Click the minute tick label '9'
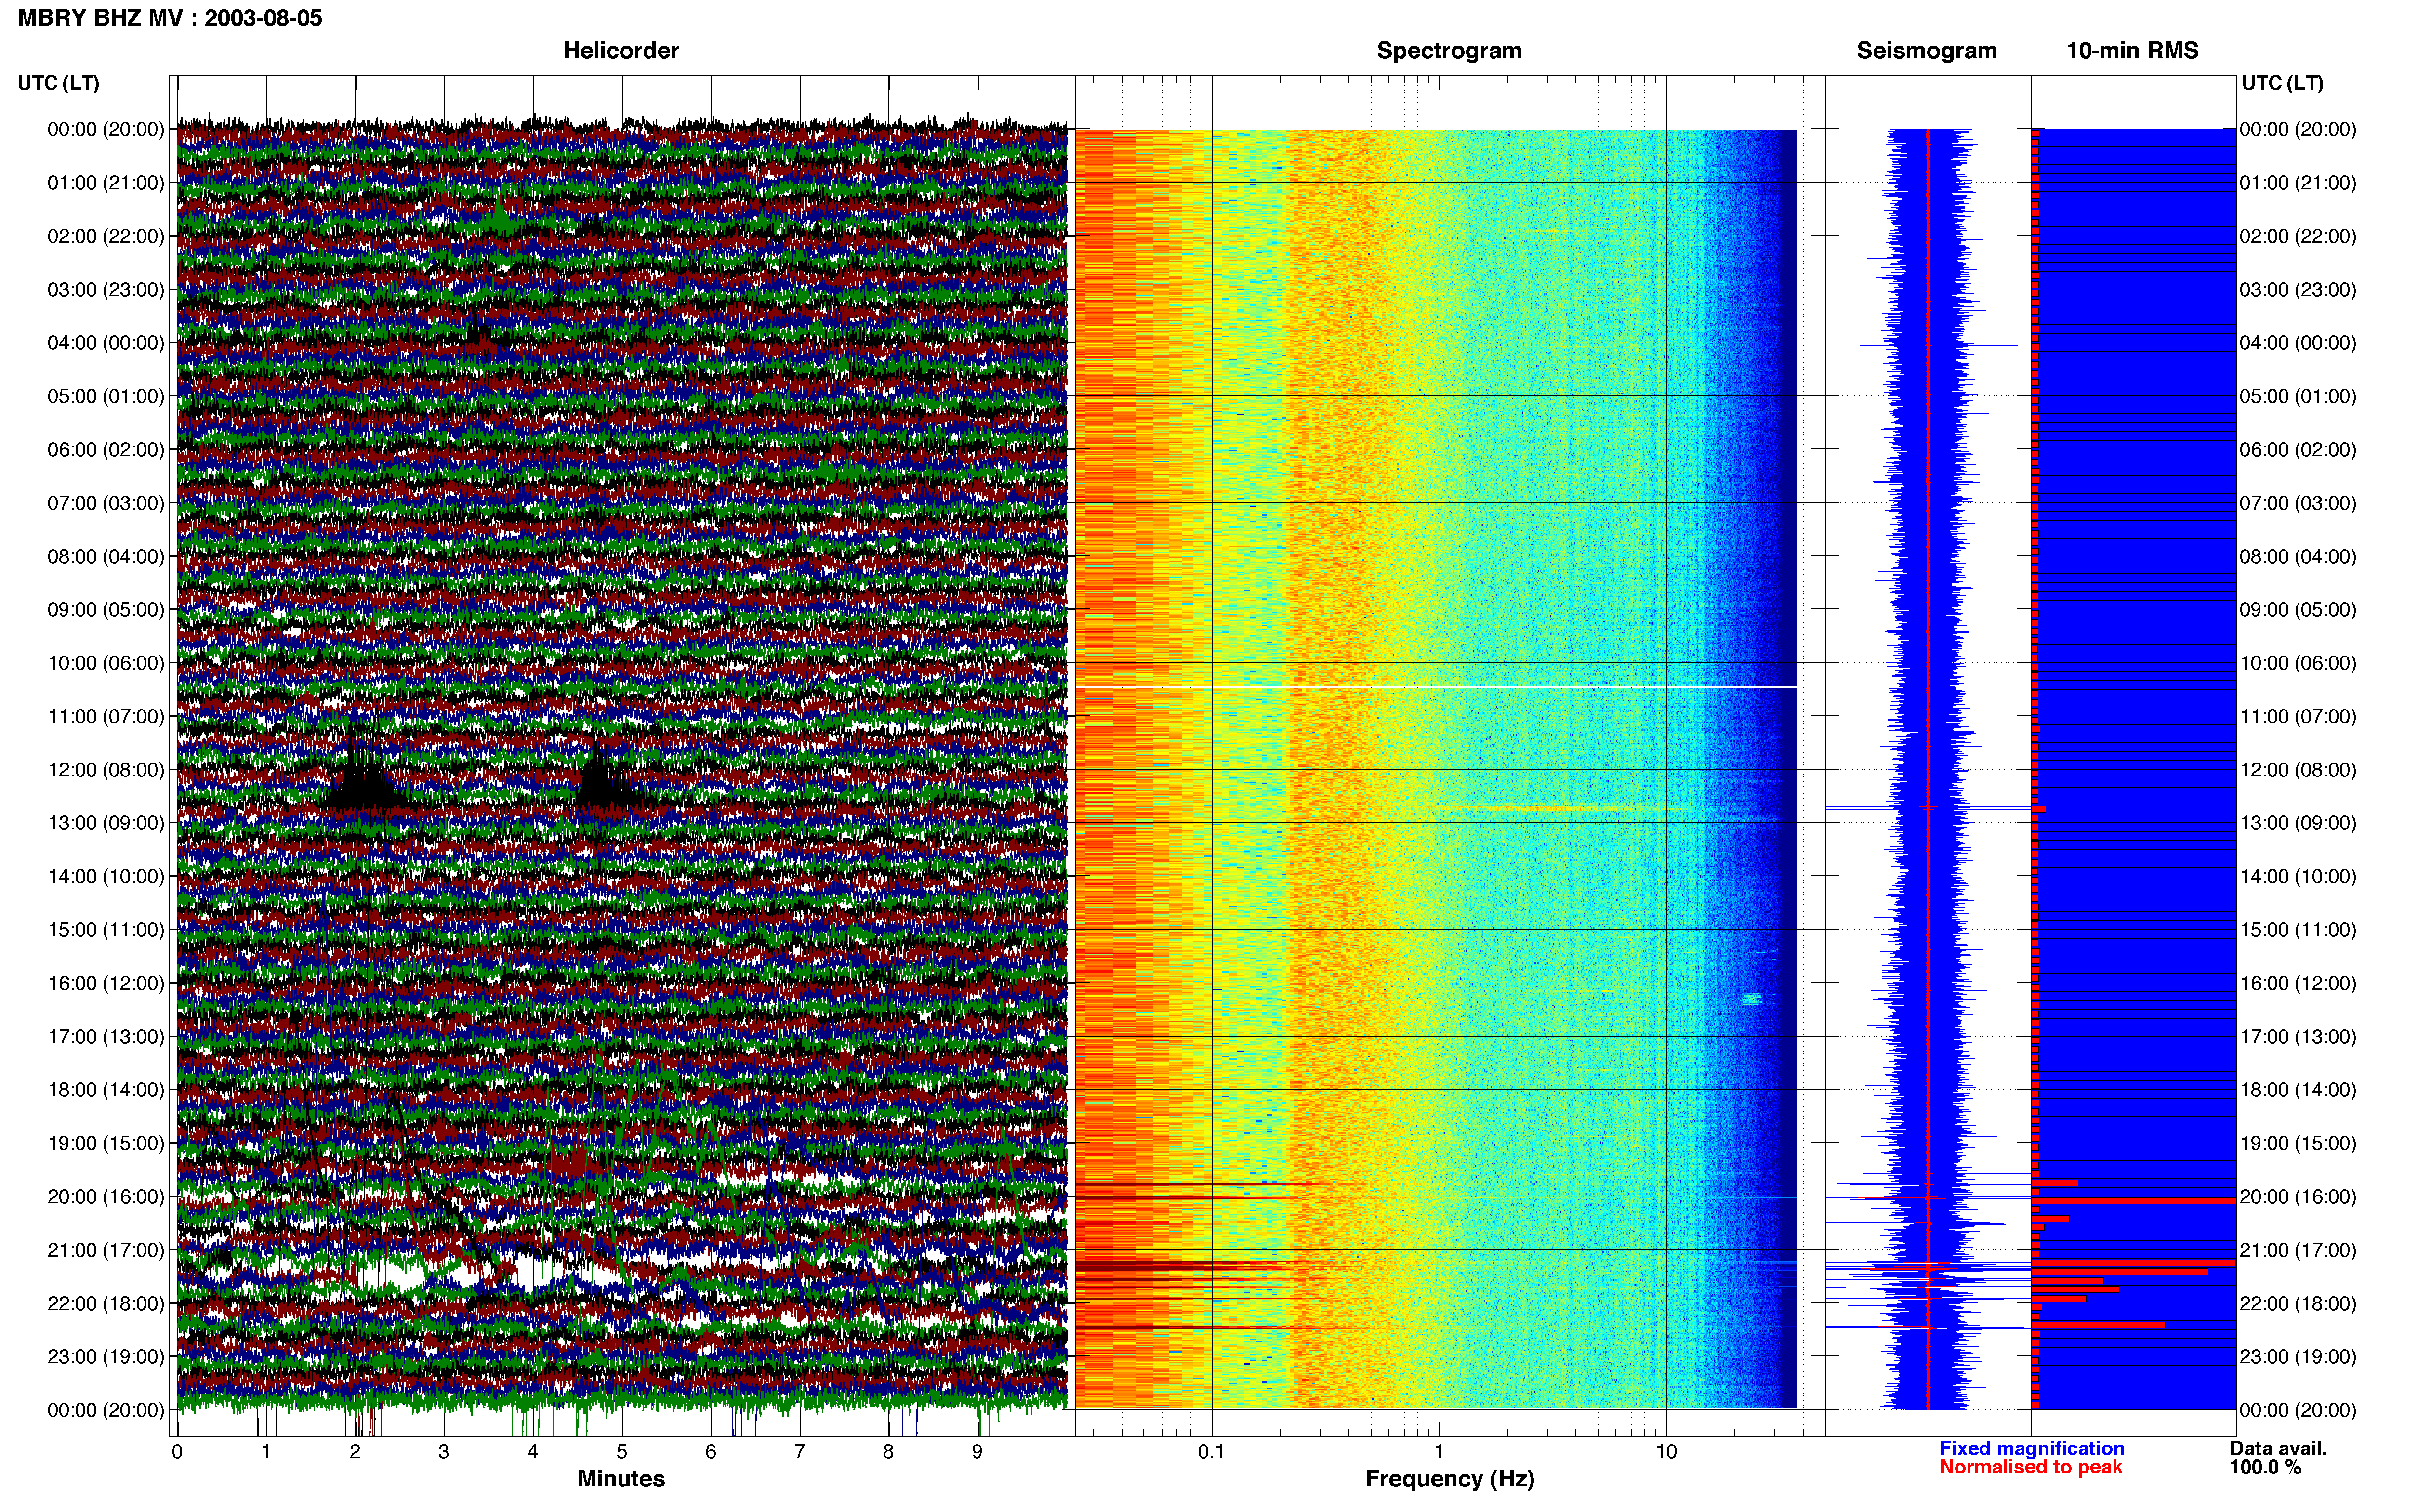 pos(978,1452)
